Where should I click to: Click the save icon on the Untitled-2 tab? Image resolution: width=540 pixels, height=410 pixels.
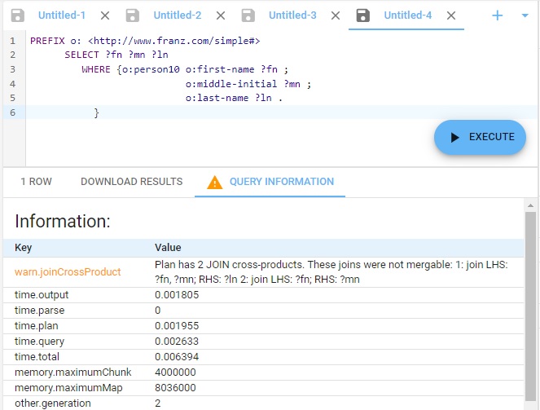pos(134,15)
